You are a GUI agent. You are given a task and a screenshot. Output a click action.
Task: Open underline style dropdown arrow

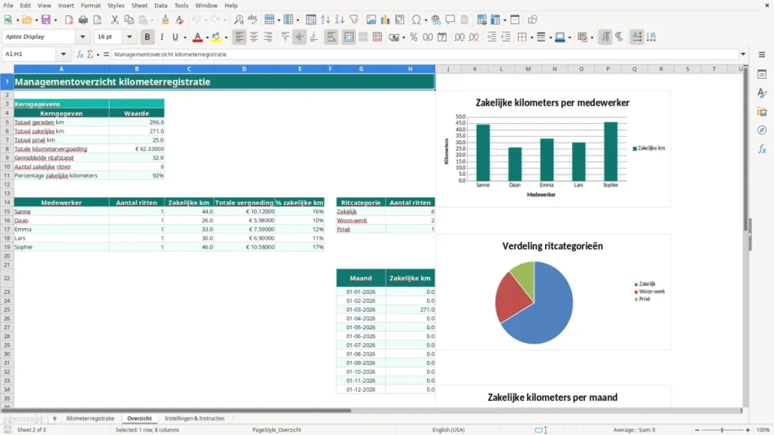[x=184, y=38]
